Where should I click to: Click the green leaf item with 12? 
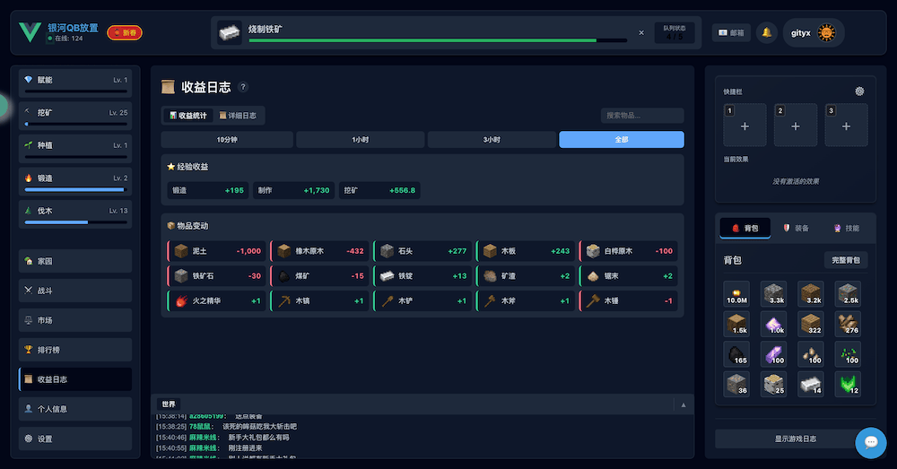click(x=848, y=385)
